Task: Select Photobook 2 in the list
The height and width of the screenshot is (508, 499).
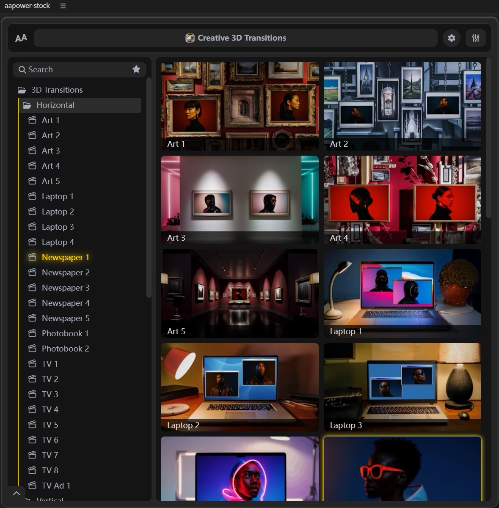Action: click(x=65, y=349)
